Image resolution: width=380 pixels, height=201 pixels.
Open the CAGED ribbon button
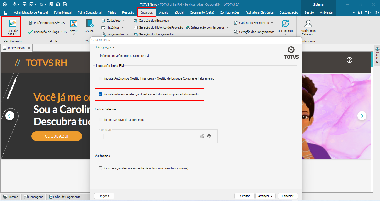coord(89,26)
